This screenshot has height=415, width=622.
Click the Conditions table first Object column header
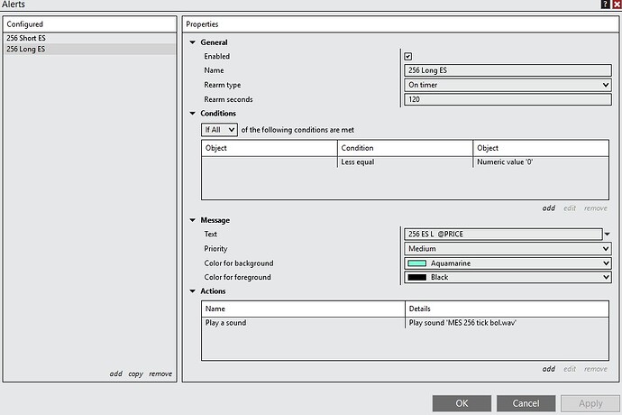270,148
